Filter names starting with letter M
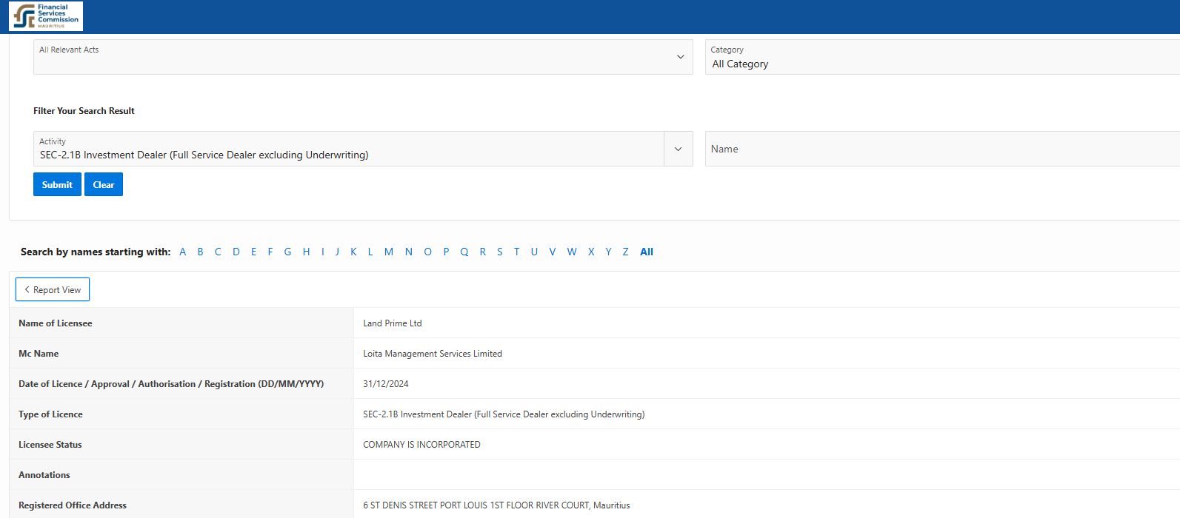The height and width of the screenshot is (518, 1180). click(x=389, y=252)
